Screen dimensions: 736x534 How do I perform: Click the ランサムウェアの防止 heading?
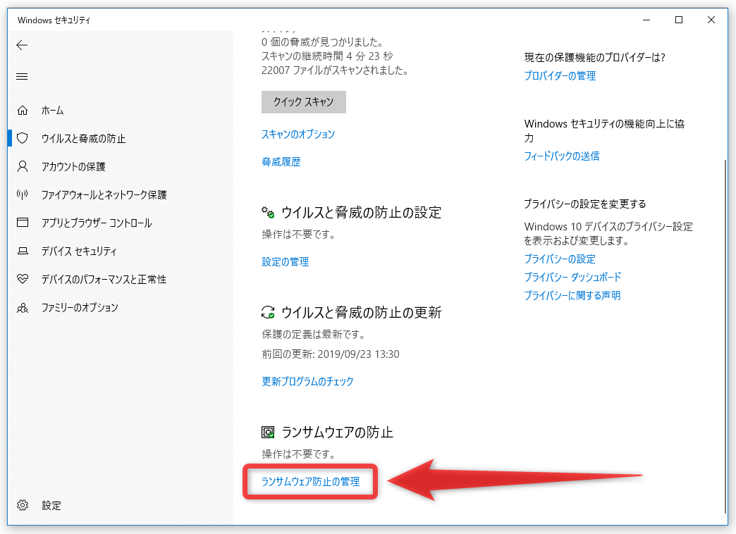337,432
